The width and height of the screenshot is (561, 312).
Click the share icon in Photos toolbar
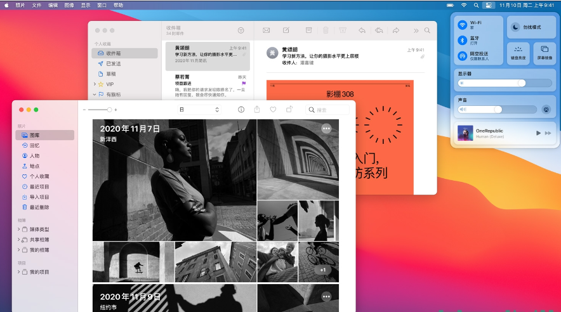(x=257, y=109)
